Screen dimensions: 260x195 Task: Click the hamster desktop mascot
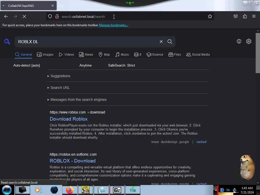pyautogui.click(x=247, y=167)
